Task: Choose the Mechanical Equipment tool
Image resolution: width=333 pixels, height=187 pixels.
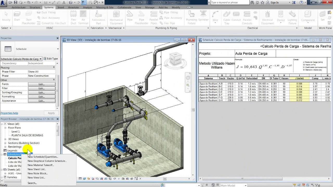Action: [116, 18]
